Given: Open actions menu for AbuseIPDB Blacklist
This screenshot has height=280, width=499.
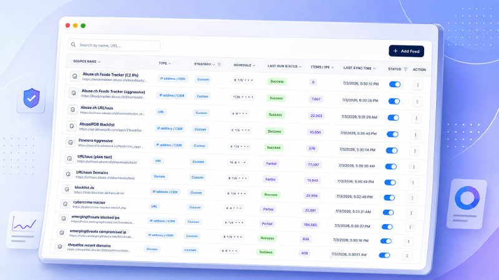Looking at the screenshot, I should (x=415, y=134).
